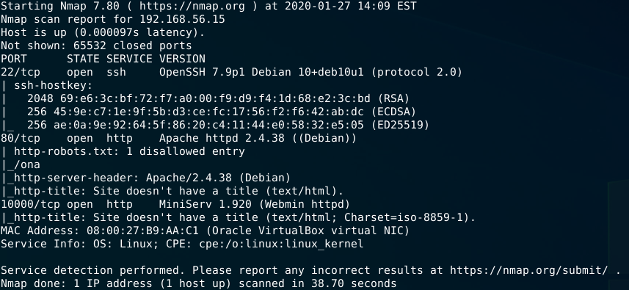Click the ECDSA hostkey fingerprint line
This screenshot has height=290, width=629.
coord(222,112)
